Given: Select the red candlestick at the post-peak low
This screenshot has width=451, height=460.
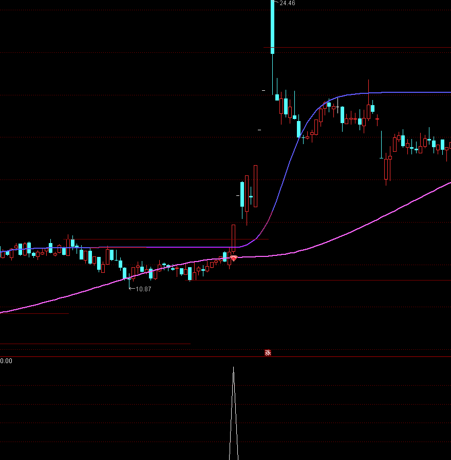Looking at the screenshot, I should 386,169.
